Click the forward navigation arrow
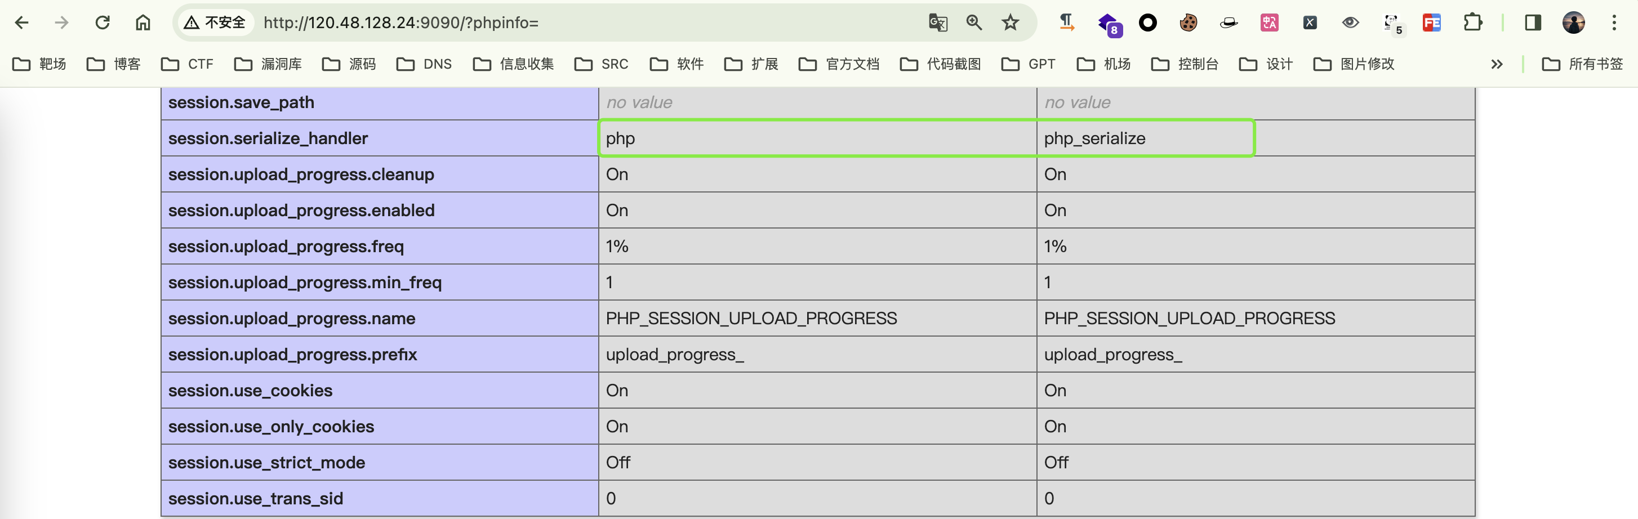Viewport: 1638px width, 519px height. 62,23
